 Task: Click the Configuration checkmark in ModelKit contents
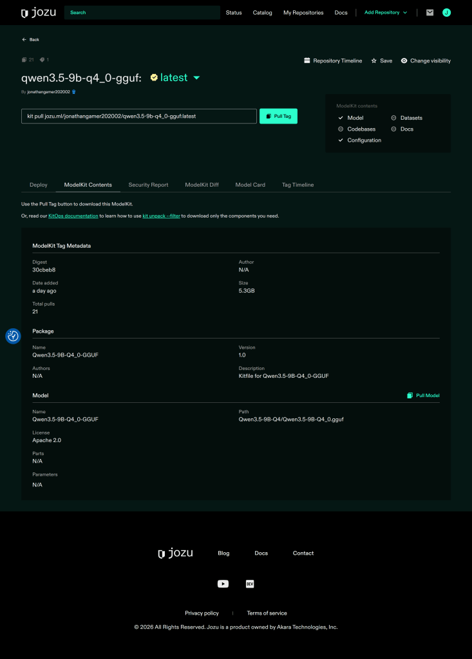click(341, 140)
